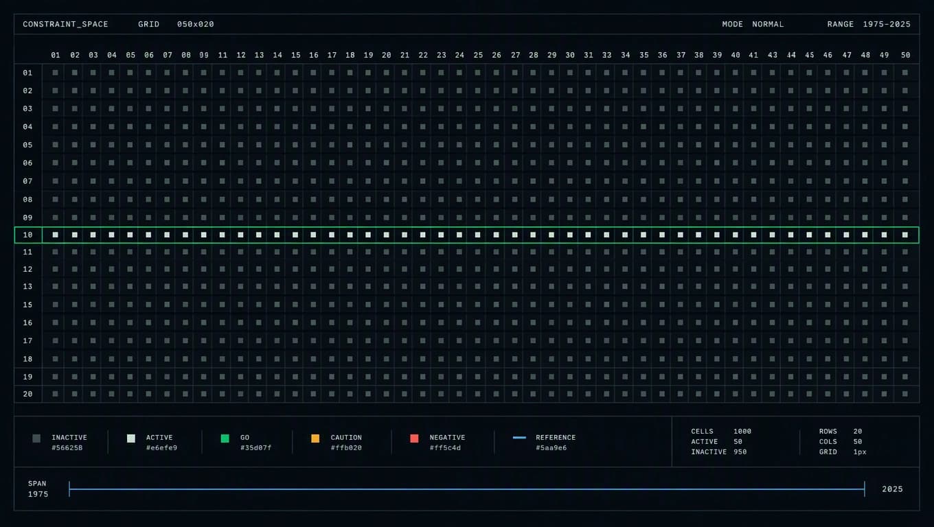Click row label 20

pyautogui.click(x=27, y=394)
